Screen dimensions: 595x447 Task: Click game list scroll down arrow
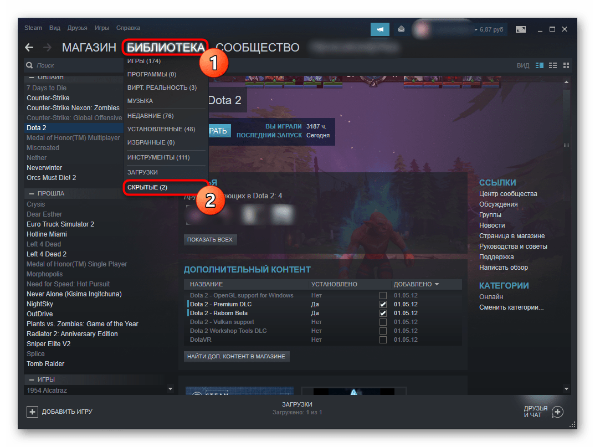pos(170,389)
